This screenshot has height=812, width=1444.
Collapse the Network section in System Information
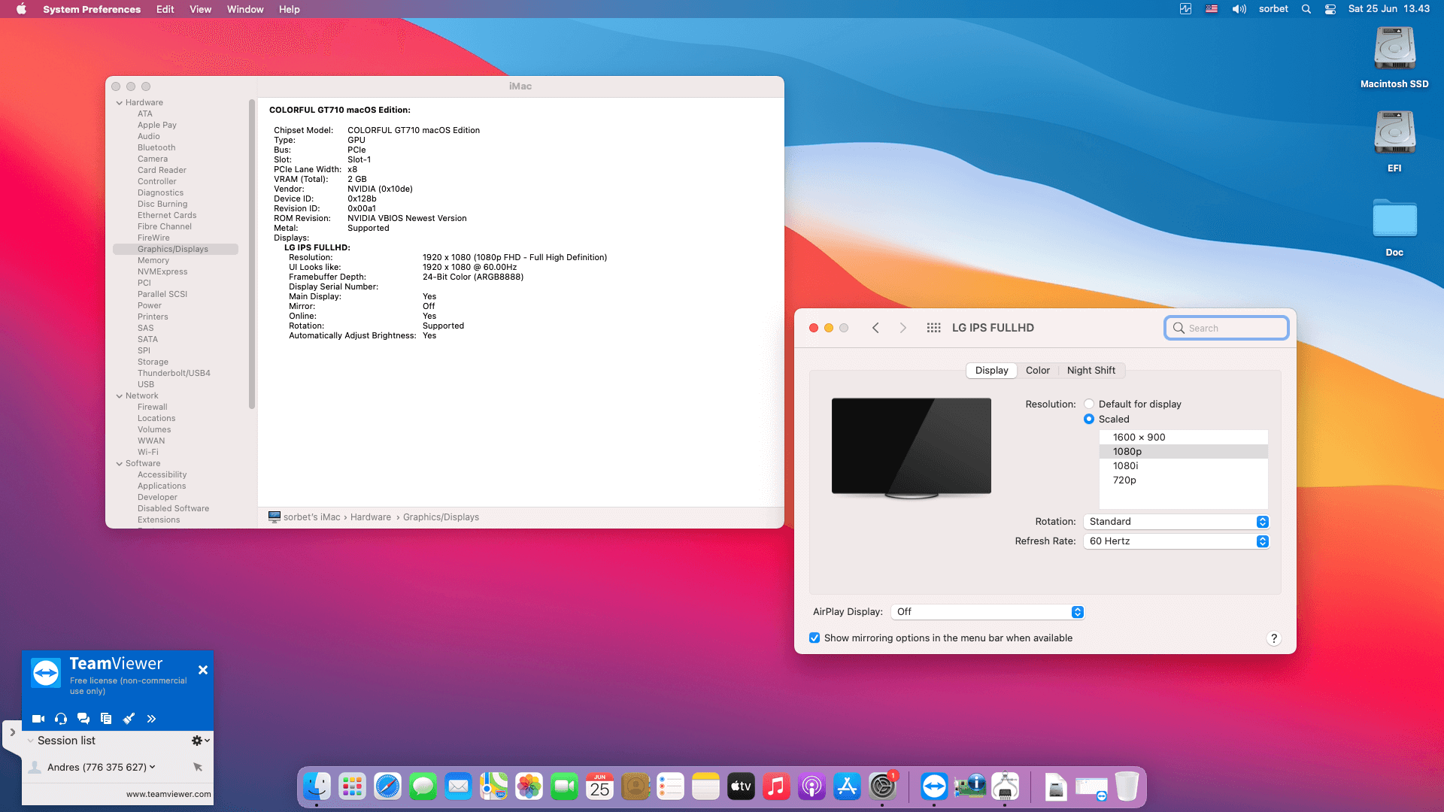120,396
